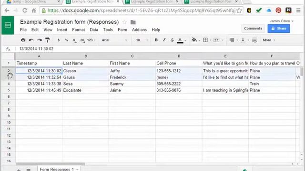This screenshot has width=305, height=171.
Task: Open the Chrome hamburger menu
Action: tap(298, 10)
